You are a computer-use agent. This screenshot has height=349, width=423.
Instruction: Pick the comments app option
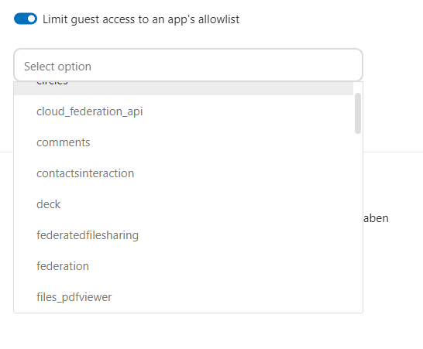pyautogui.click(x=184, y=142)
